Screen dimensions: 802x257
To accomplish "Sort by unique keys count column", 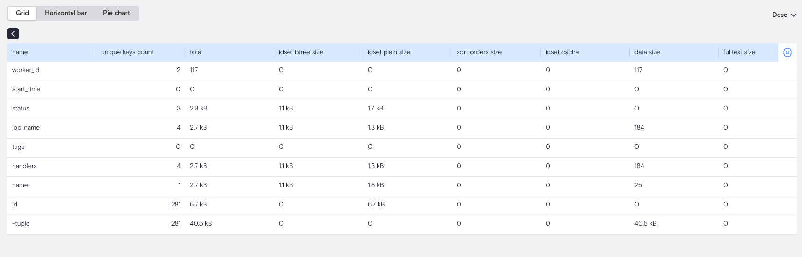I will pyautogui.click(x=127, y=52).
